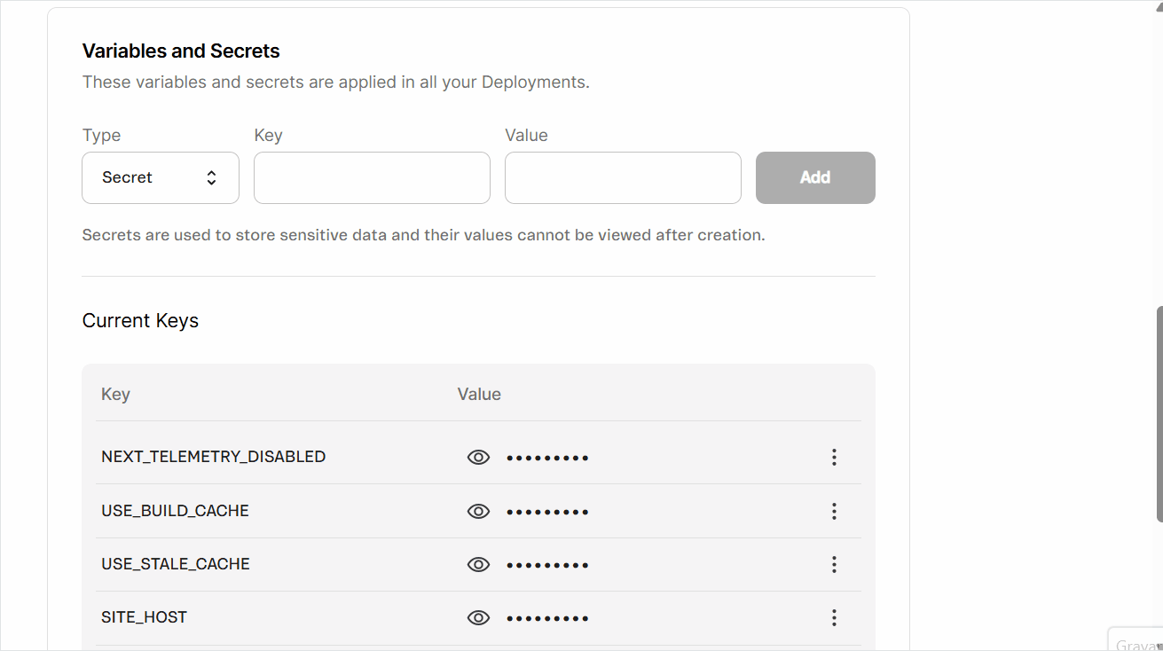1163x651 pixels.
Task: Reveal the NEXT_TELEMETRY_DISABLED value with eye icon
Action: tap(478, 458)
